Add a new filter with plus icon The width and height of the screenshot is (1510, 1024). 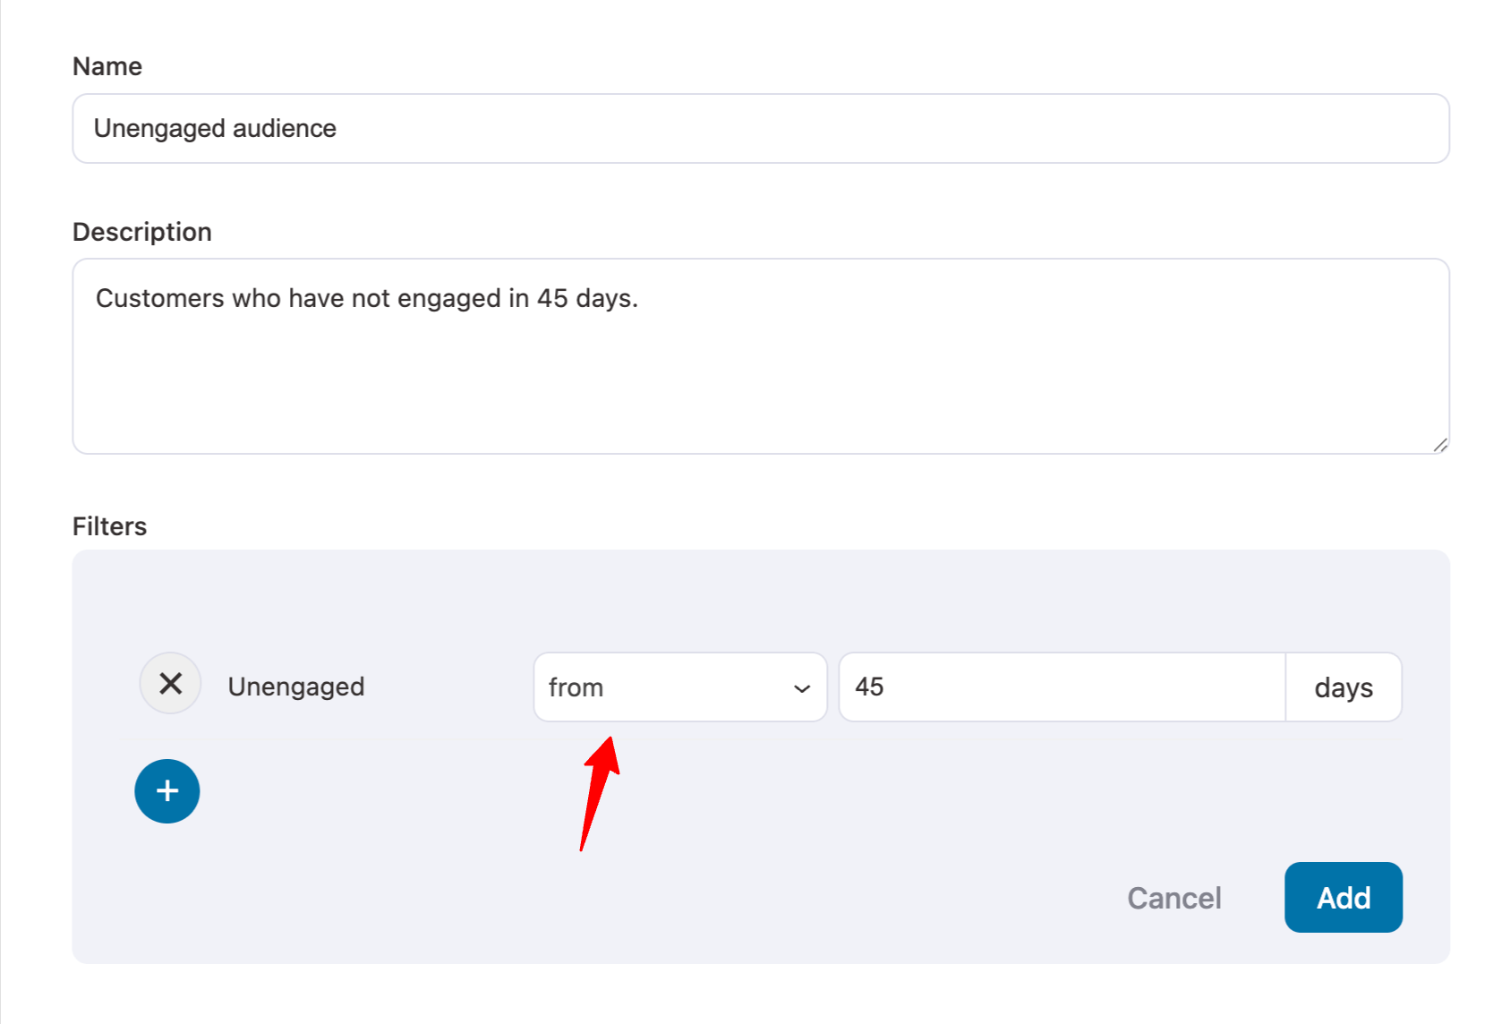click(167, 791)
